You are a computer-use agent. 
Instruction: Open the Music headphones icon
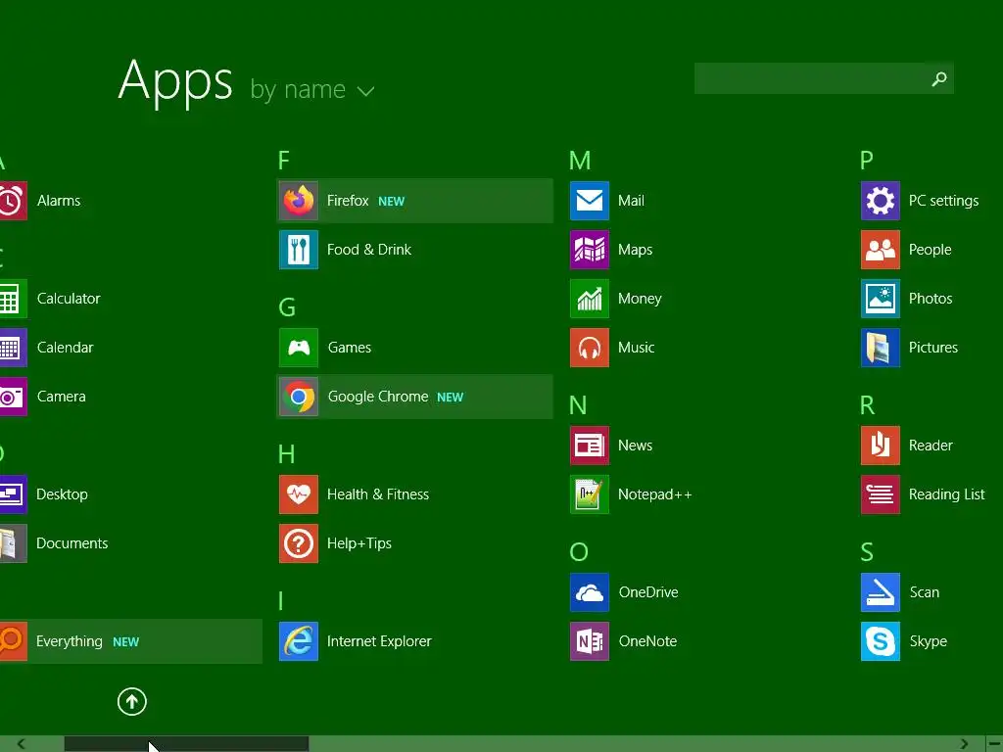[590, 348]
